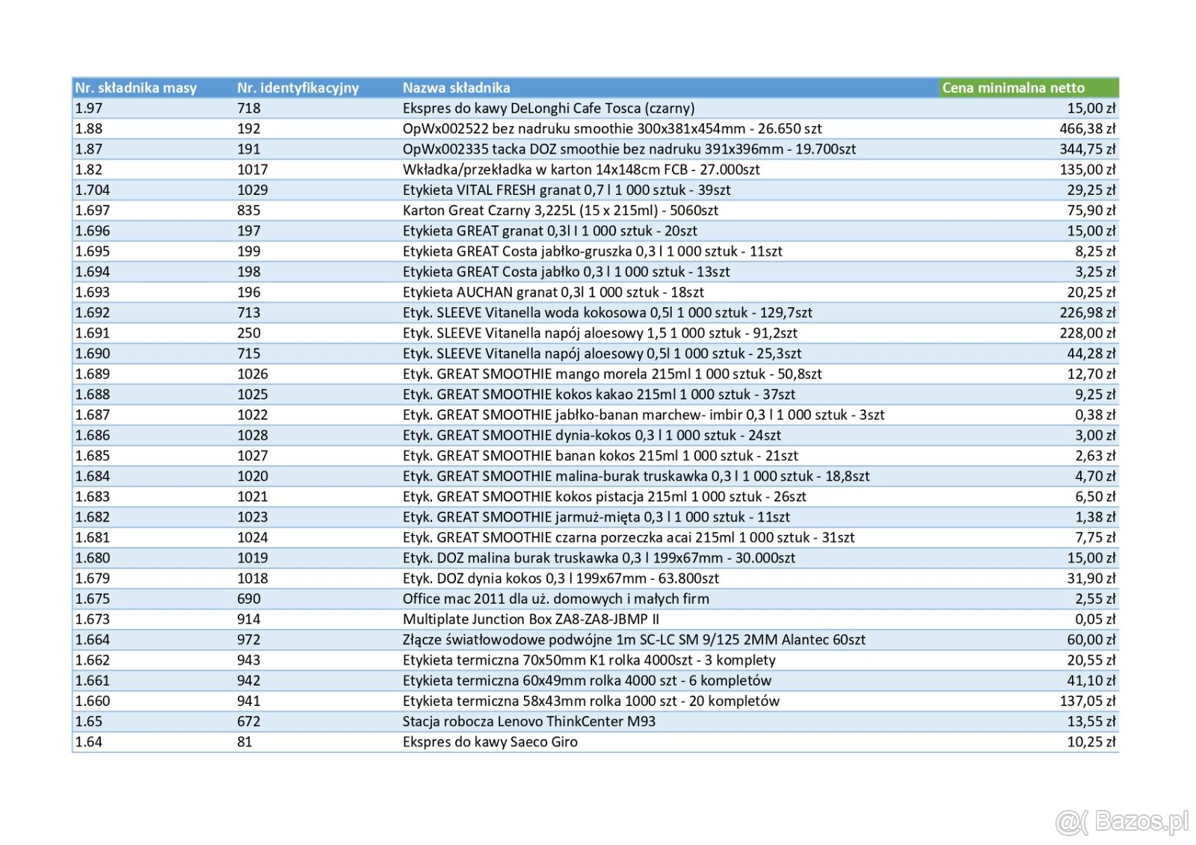Click the price 344,75 zł
The image size is (1196, 845).
click(1088, 149)
